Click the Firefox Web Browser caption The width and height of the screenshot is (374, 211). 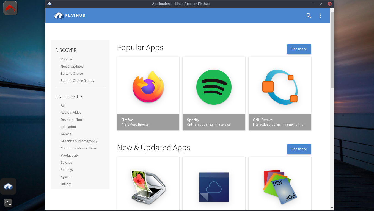pos(136,124)
